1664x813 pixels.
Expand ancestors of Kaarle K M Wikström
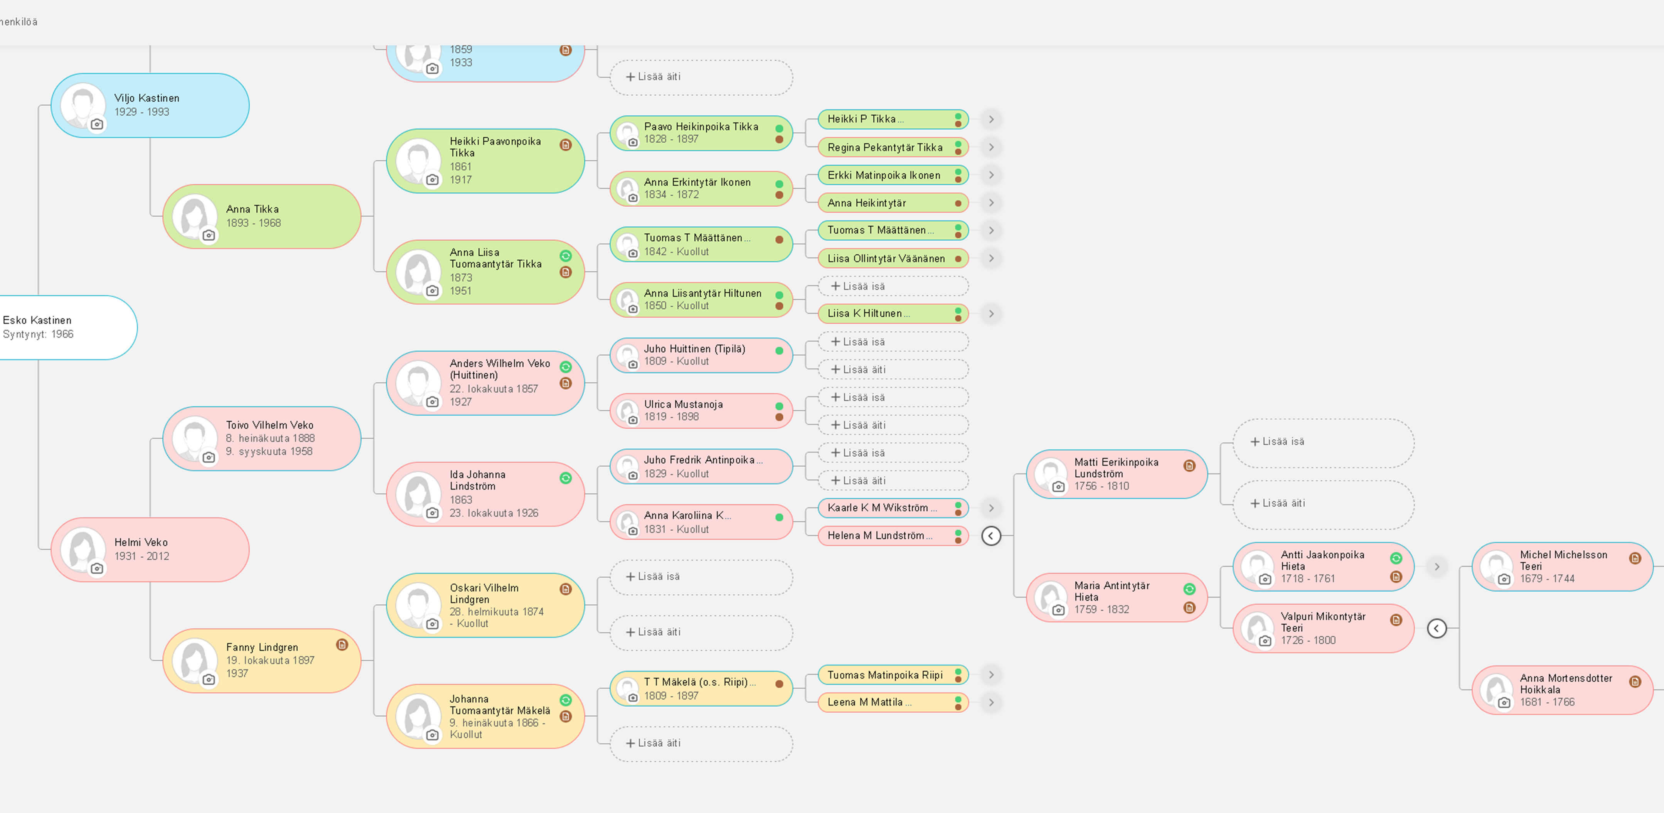coord(991,508)
